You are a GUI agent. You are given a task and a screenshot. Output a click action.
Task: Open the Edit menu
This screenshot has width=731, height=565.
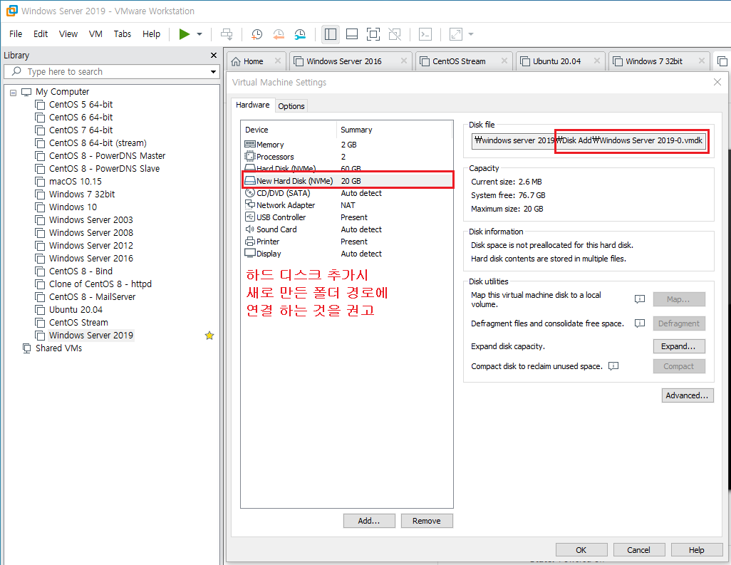41,34
